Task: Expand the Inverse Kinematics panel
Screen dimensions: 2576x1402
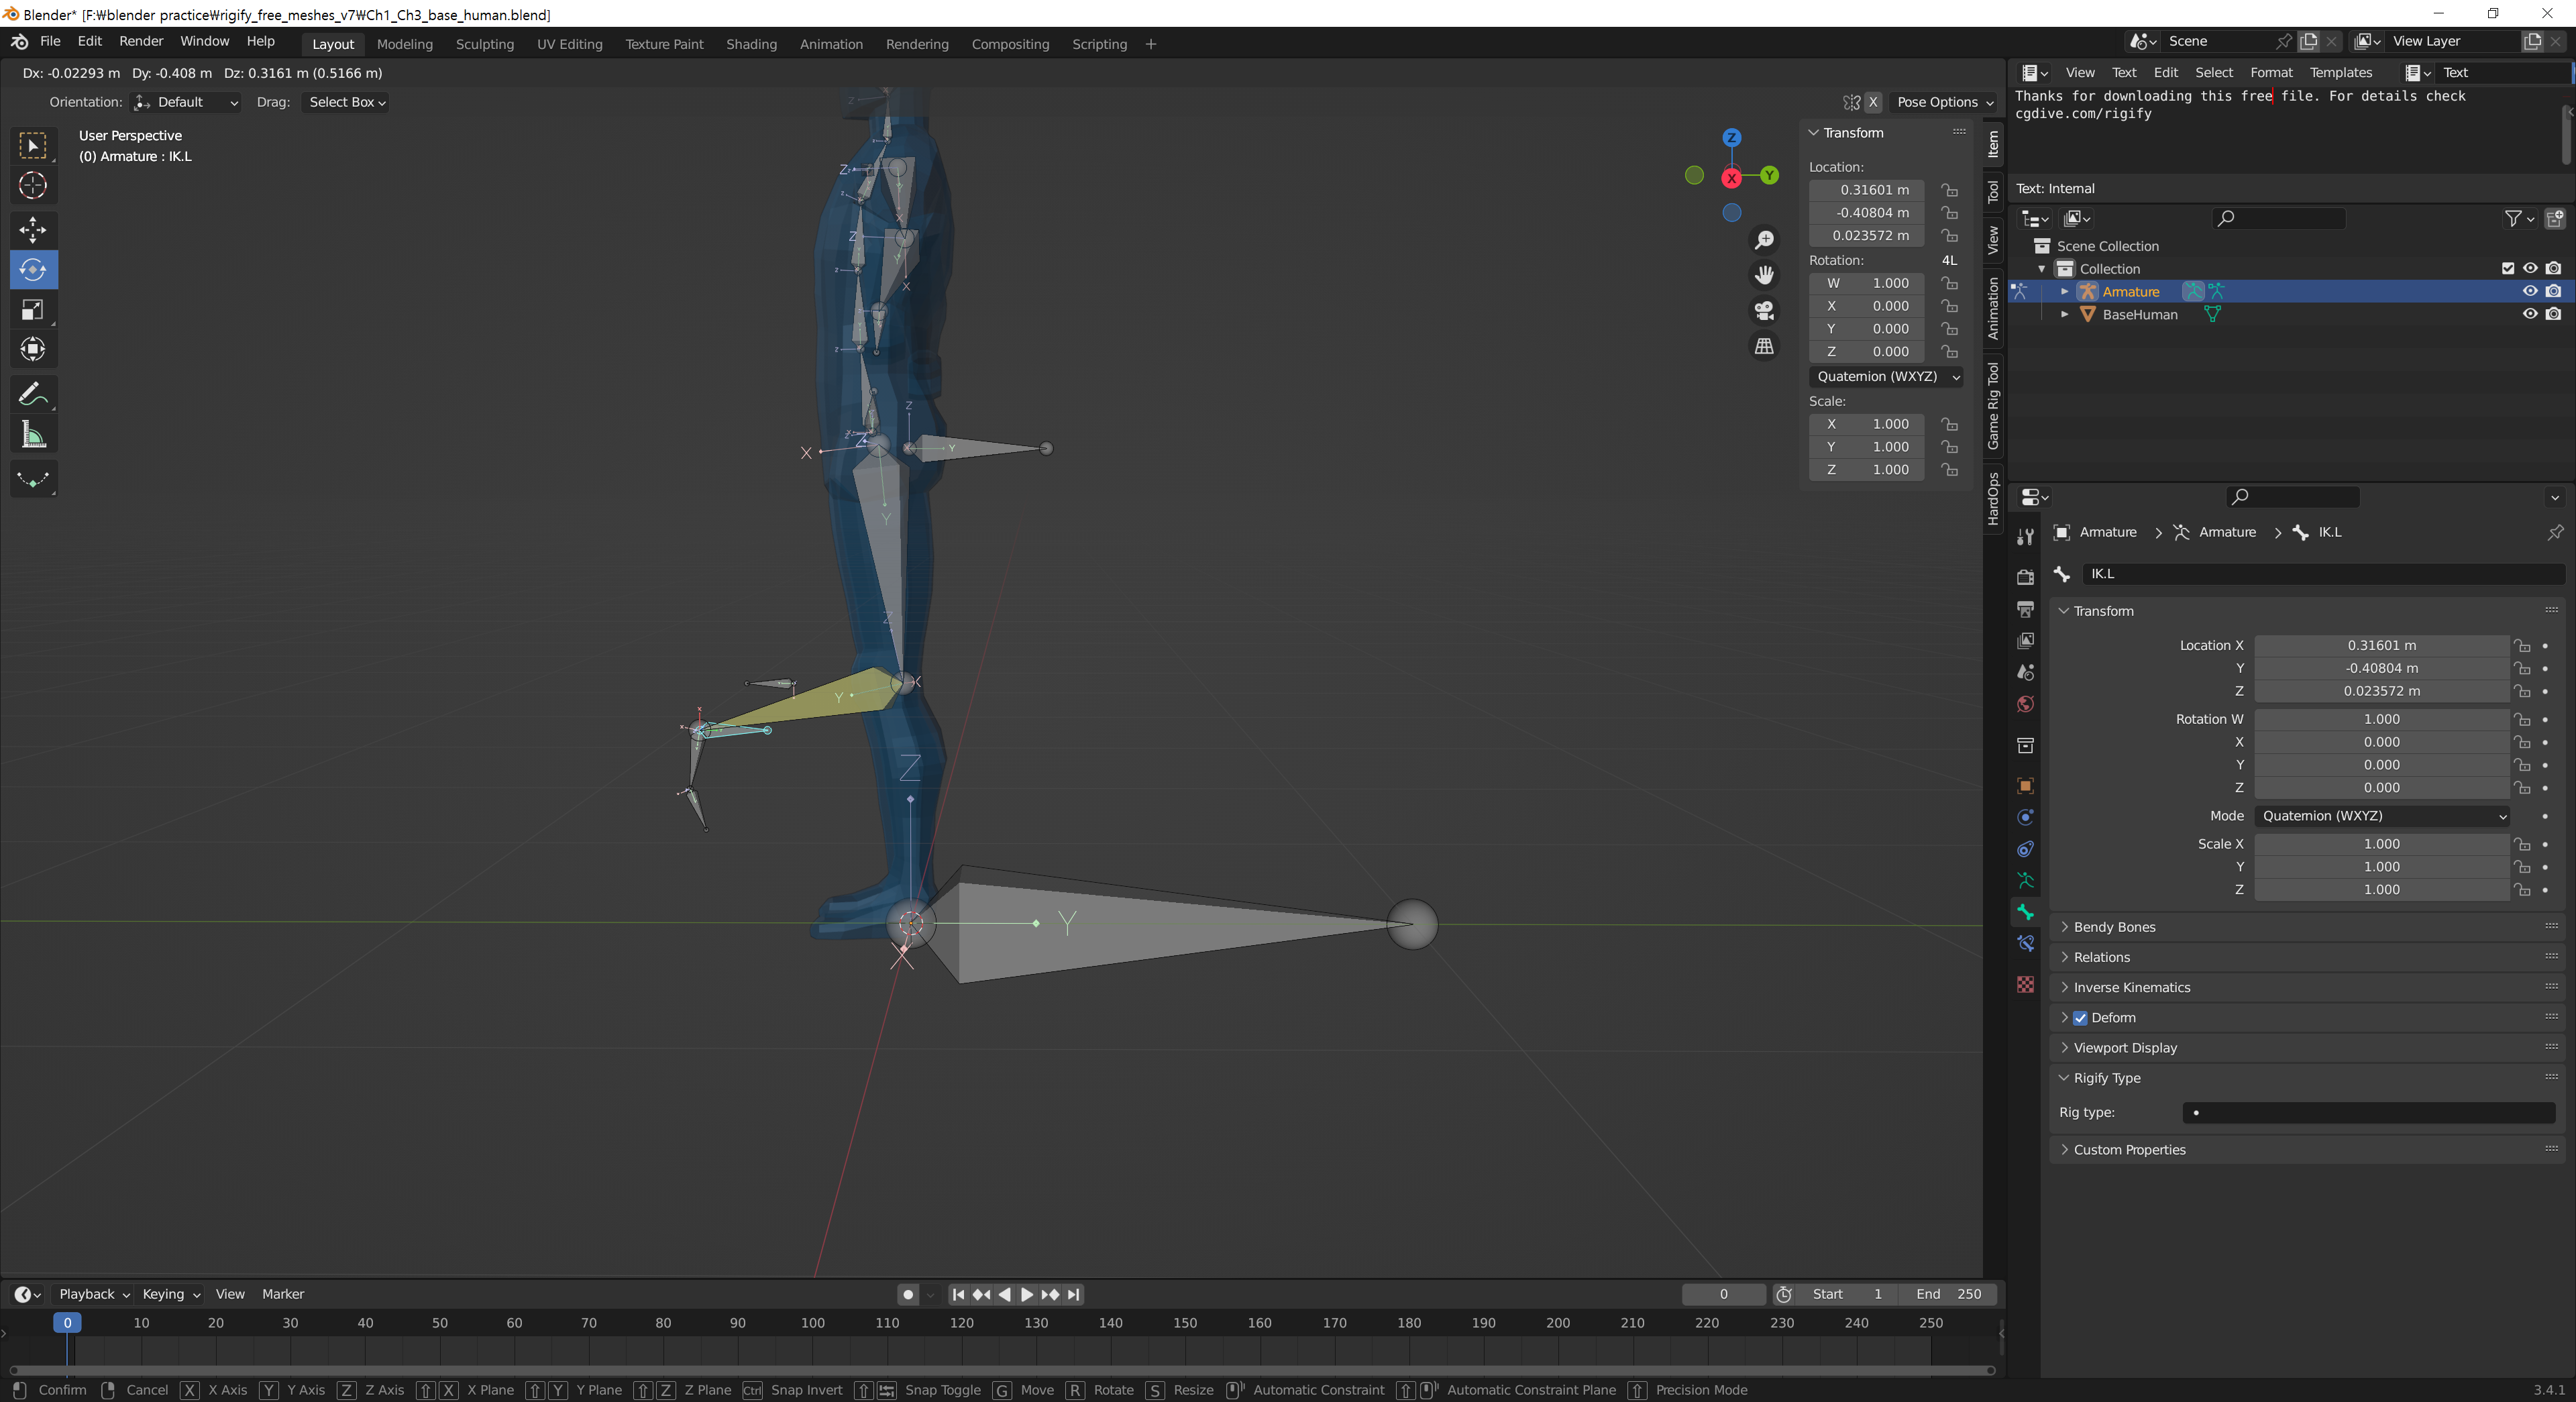Action: tap(2131, 987)
